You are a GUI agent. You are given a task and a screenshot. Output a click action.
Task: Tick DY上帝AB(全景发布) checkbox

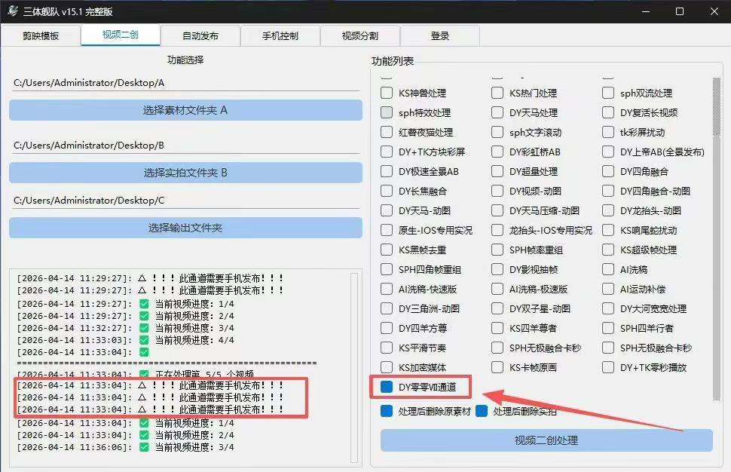pyautogui.click(x=608, y=152)
